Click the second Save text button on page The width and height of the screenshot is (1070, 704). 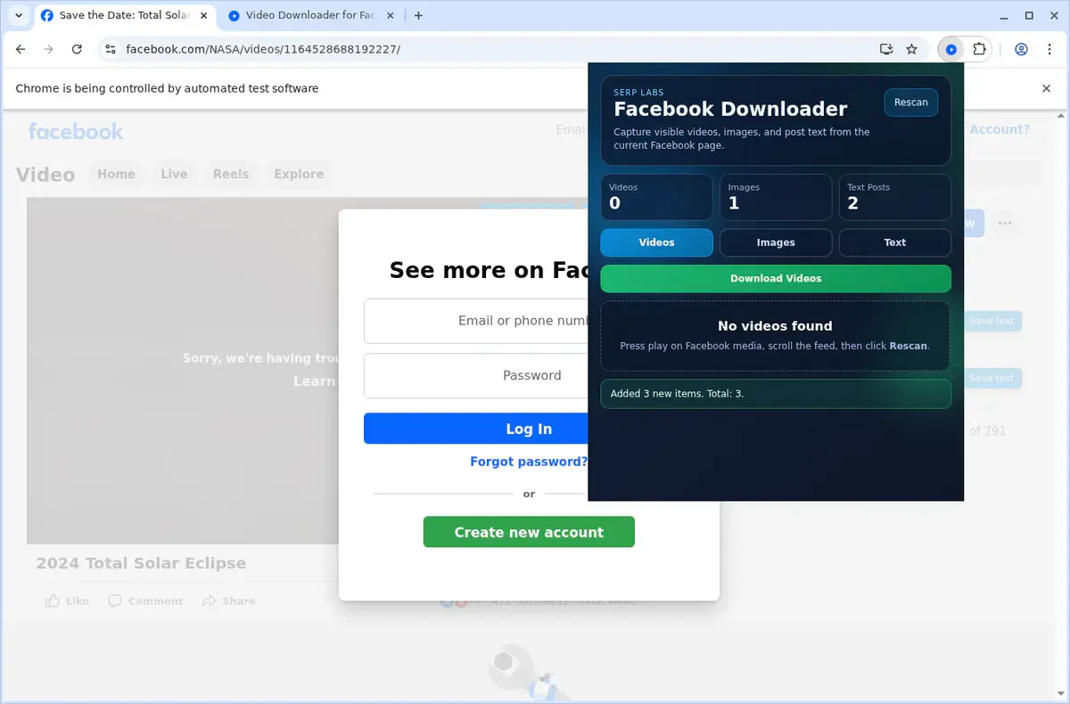992,378
